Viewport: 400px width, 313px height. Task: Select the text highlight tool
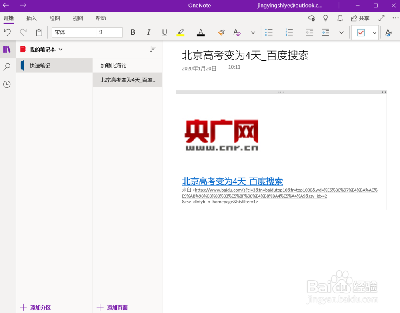click(180, 32)
